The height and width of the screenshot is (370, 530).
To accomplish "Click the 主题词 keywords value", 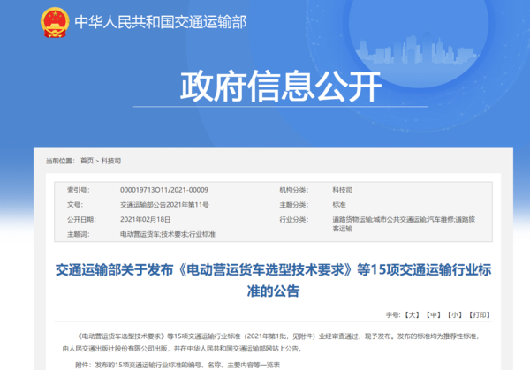I will (x=167, y=234).
